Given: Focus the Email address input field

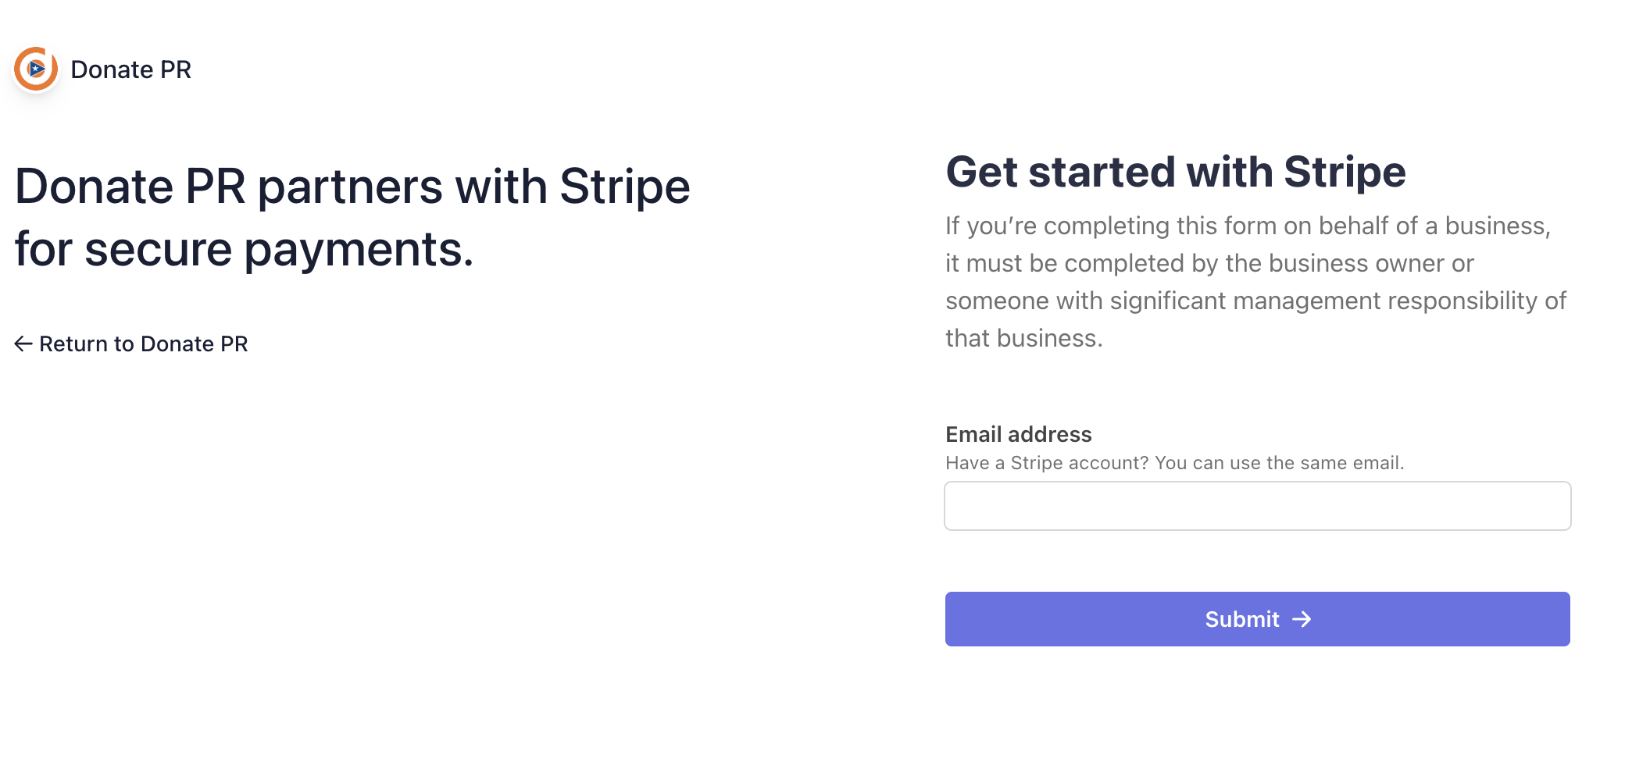Looking at the screenshot, I should point(1257,506).
